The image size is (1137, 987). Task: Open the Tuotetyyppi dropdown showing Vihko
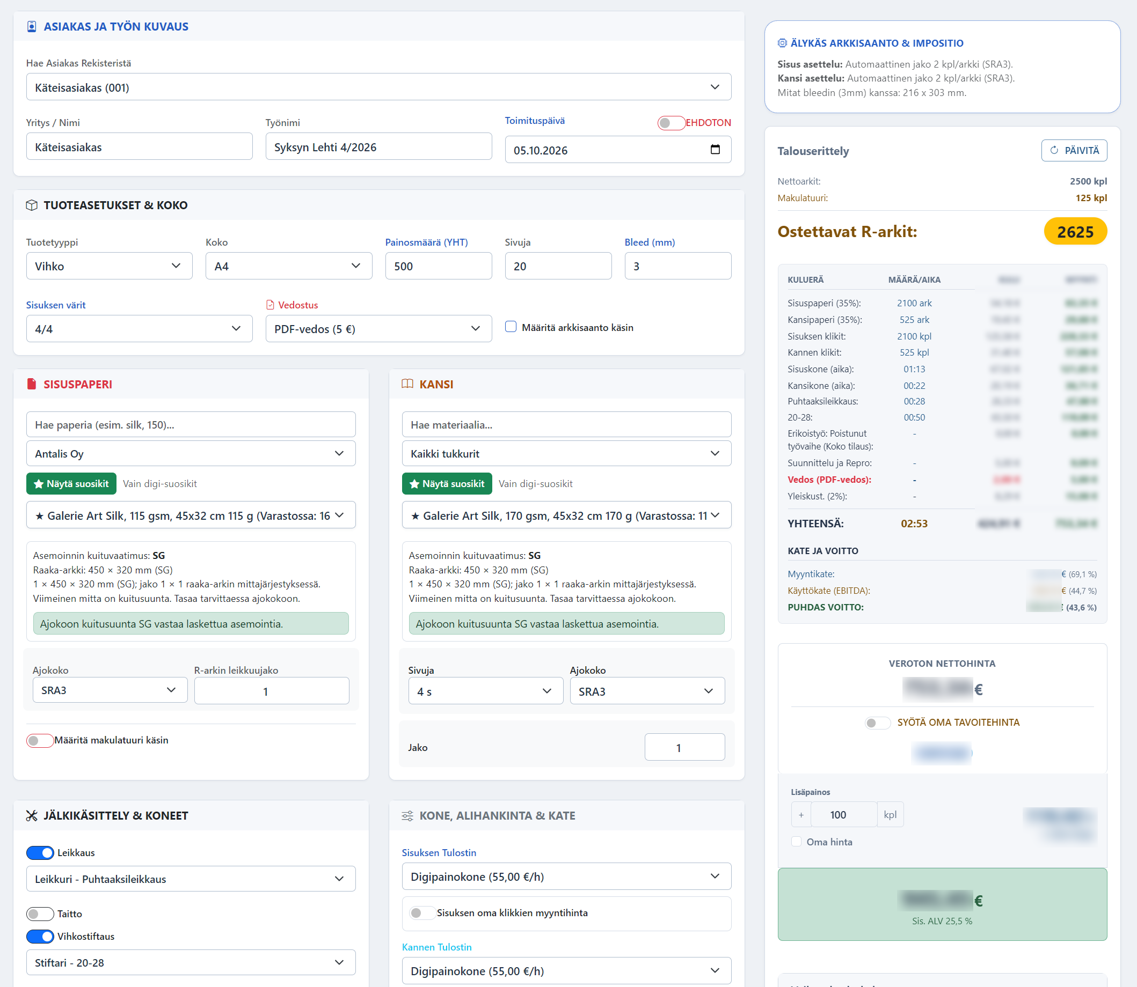pos(109,266)
